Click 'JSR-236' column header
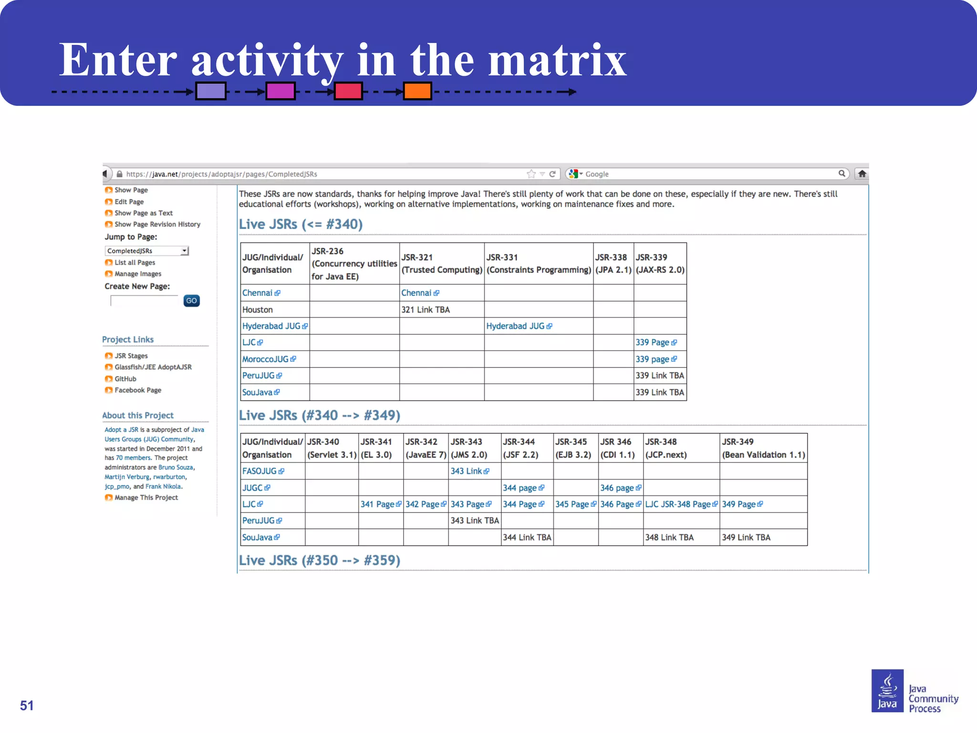 [x=354, y=263]
